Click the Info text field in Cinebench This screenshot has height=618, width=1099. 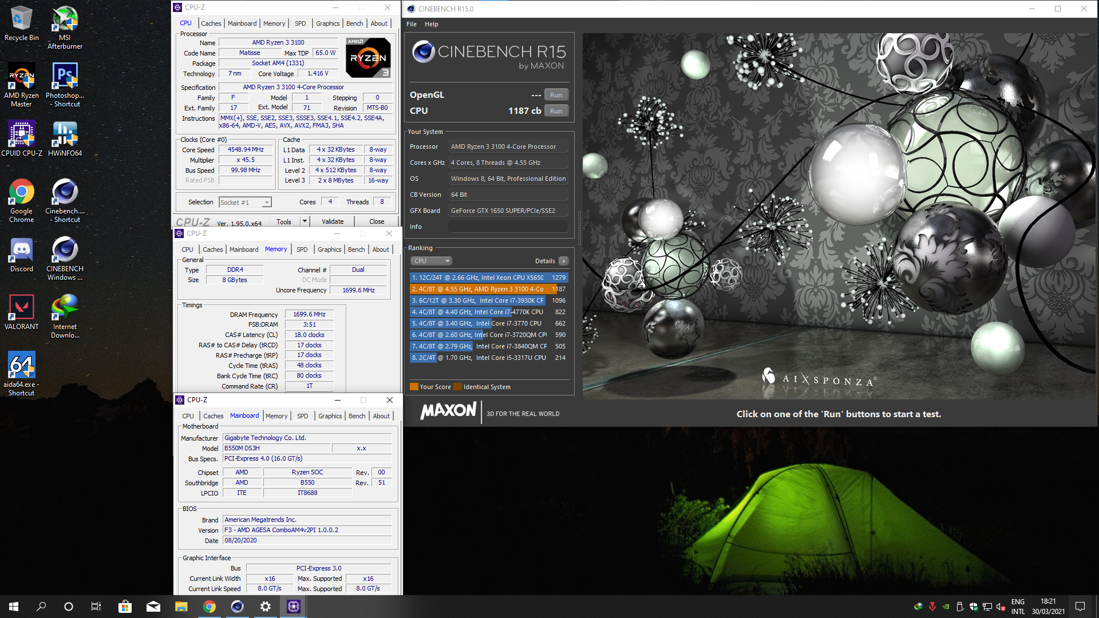coord(507,227)
